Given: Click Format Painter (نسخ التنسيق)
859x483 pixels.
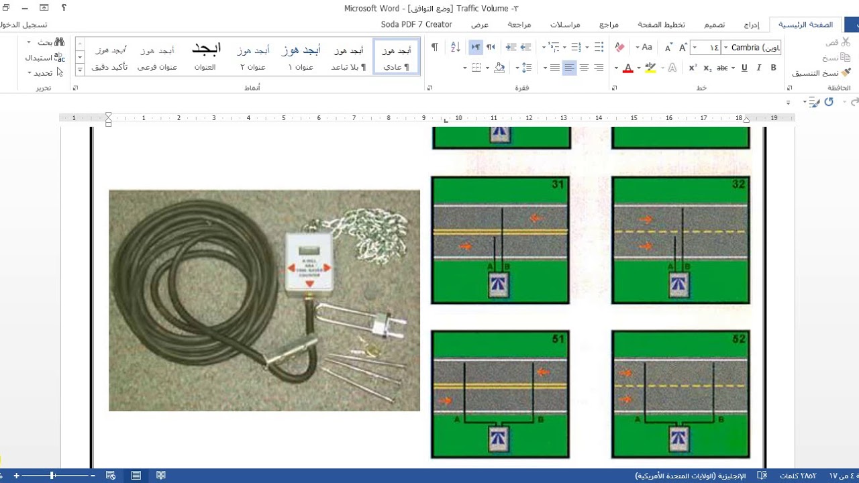Looking at the screenshot, I should tap(821, 72).
